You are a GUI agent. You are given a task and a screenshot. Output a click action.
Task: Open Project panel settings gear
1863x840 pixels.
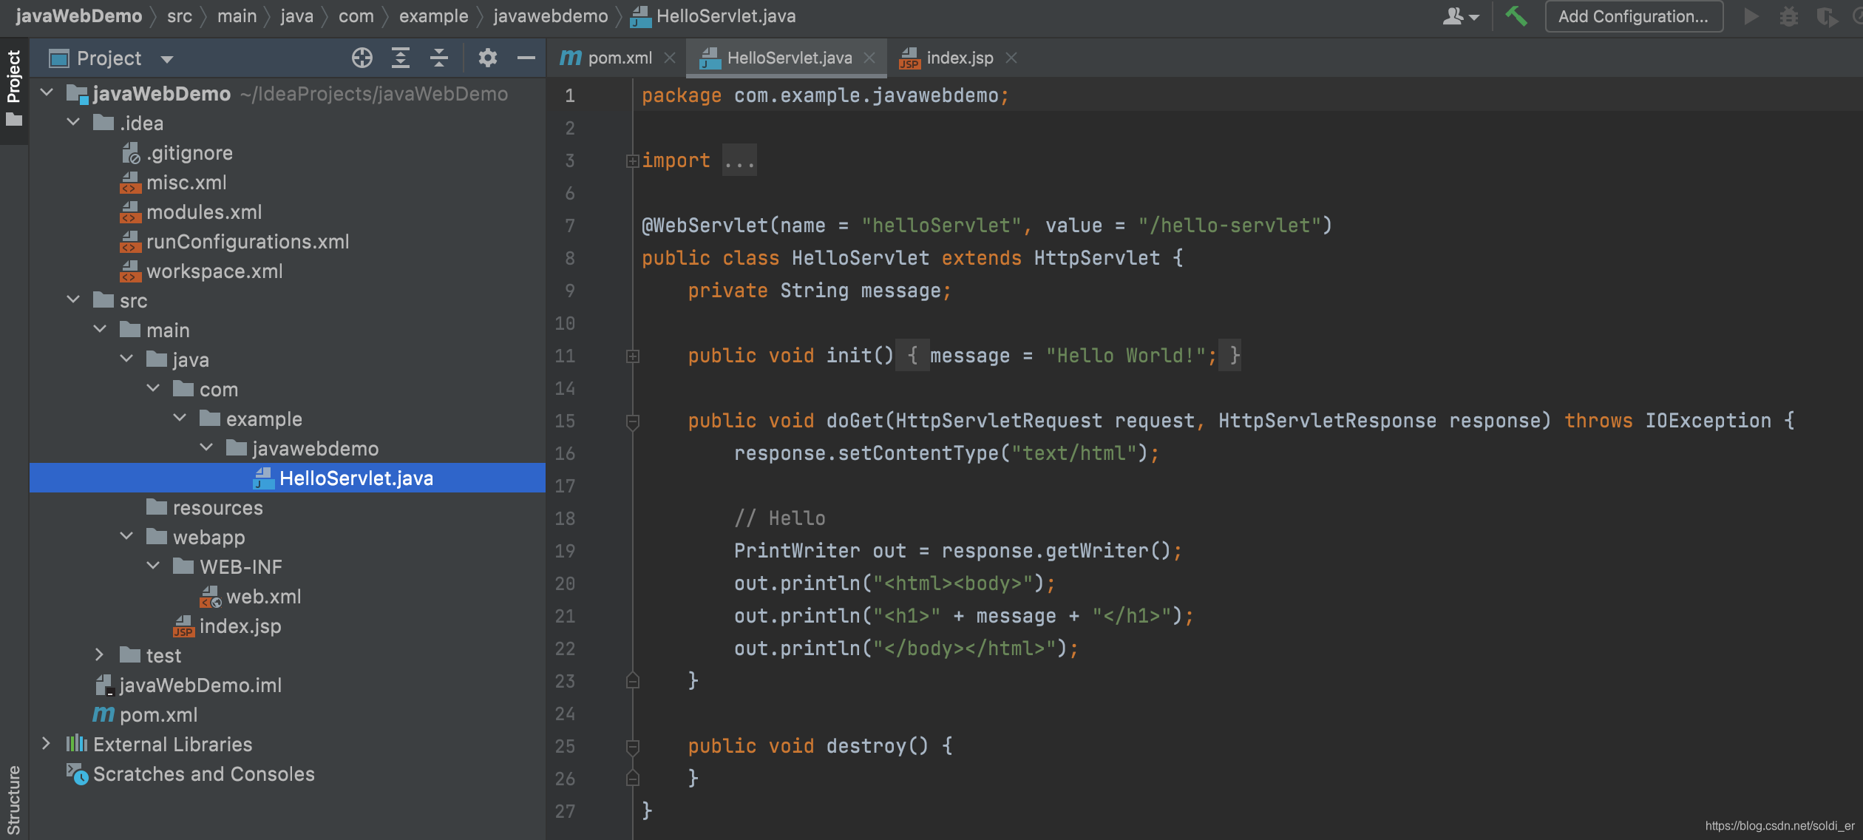[487, 58]
